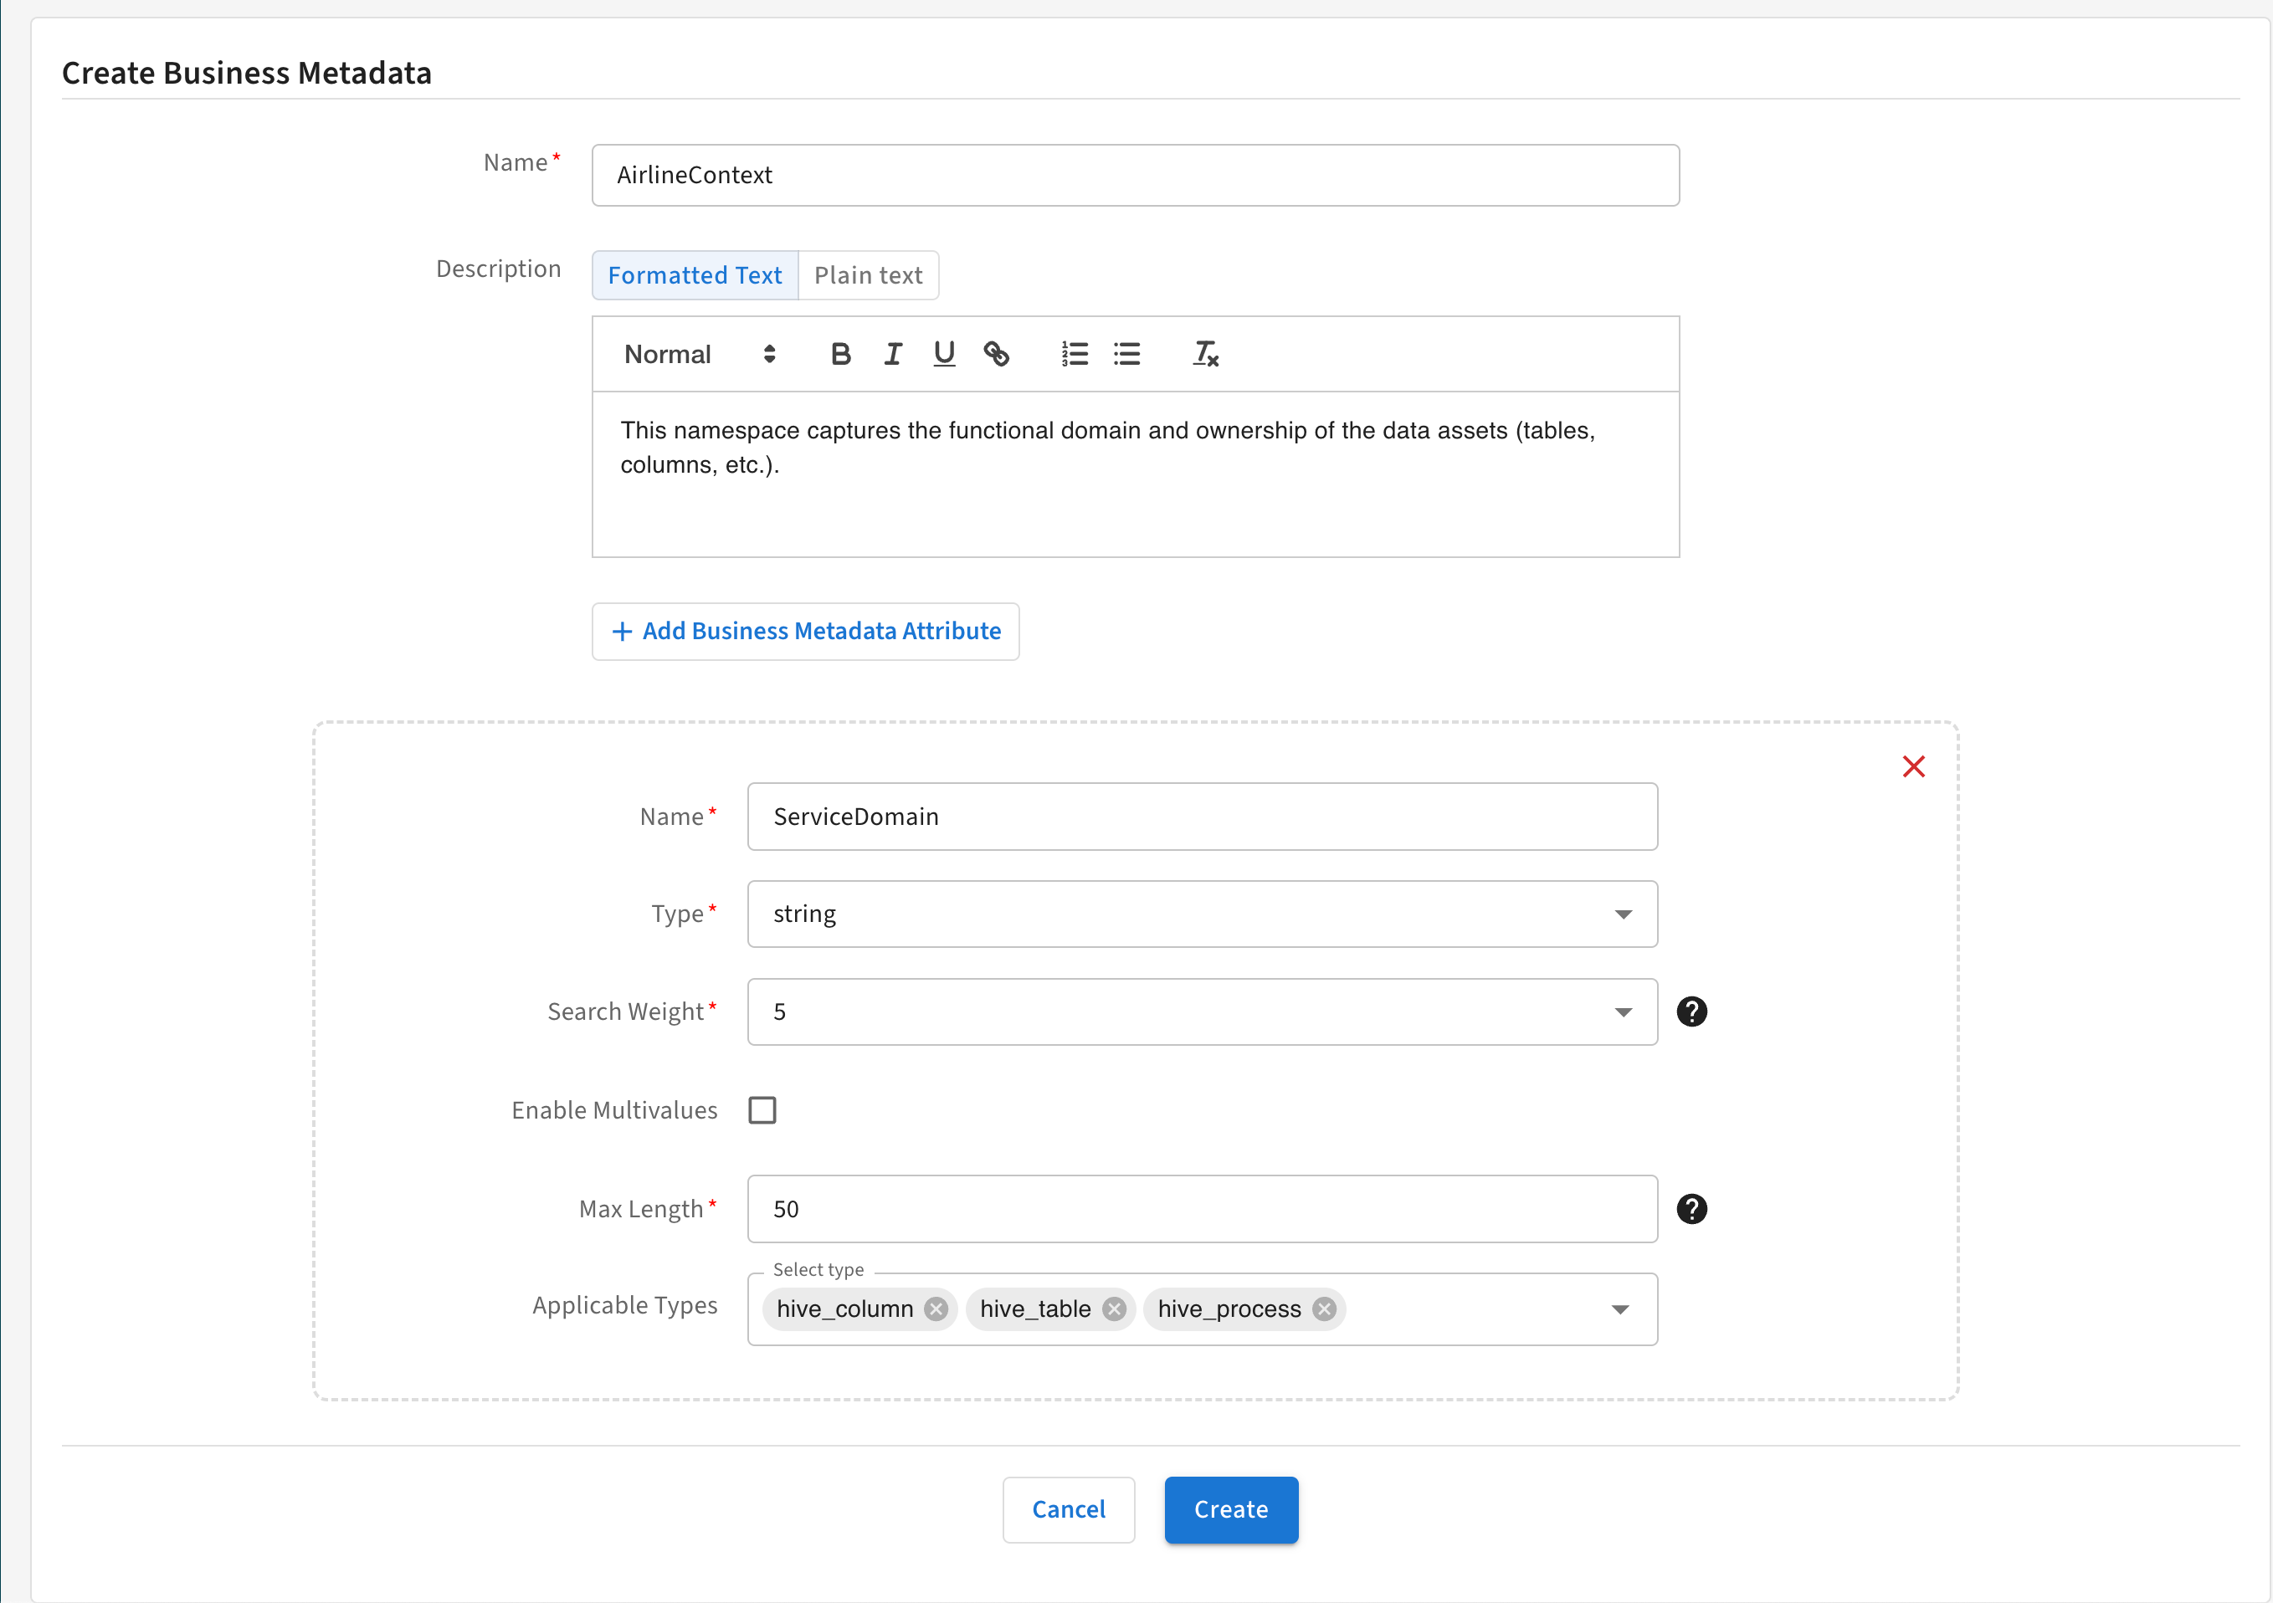Apply italic formatting in description editor

[x=893, y=354]
